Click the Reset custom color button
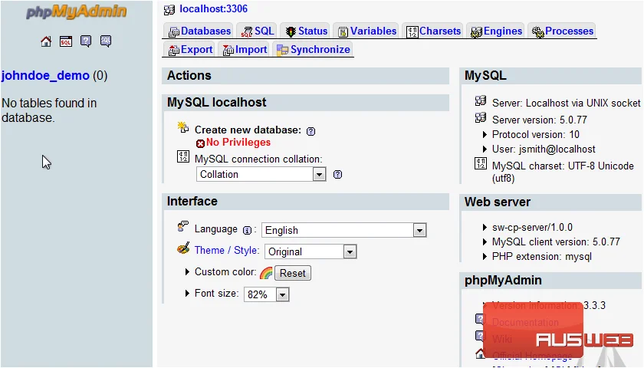The image size is (644, 368). [x=293, y=273]
